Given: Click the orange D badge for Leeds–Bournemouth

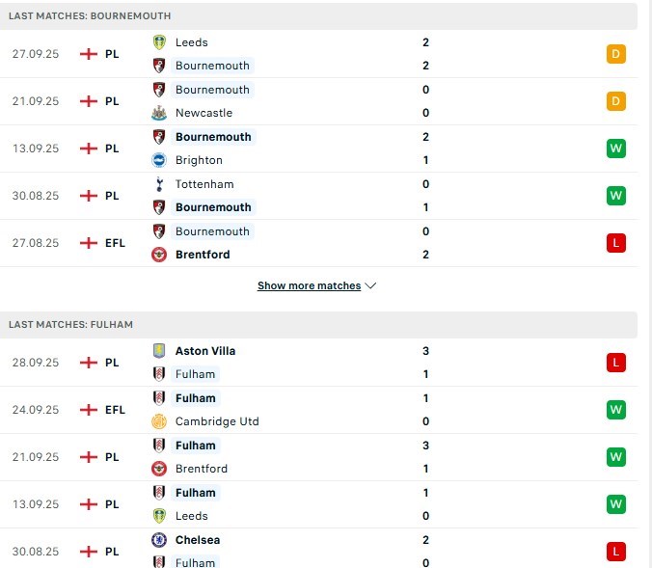Looking at the screenshot, I should point(616,54).
